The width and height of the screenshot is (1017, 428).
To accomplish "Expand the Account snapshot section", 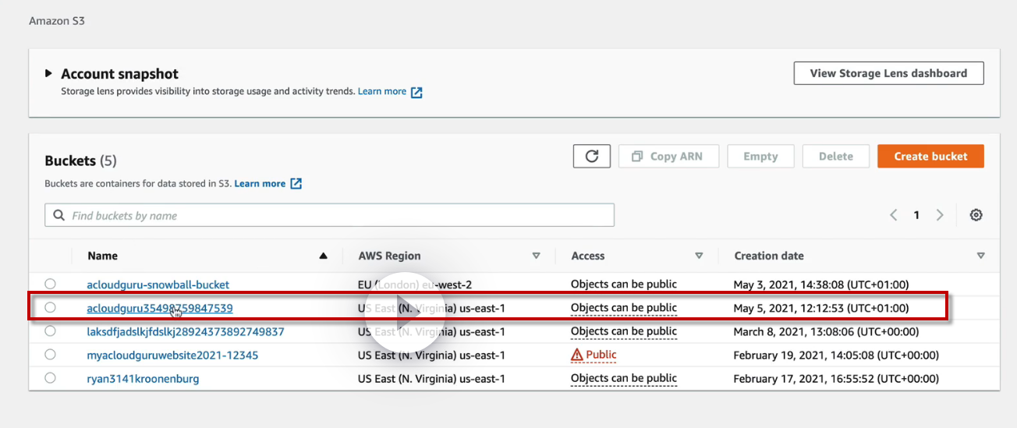I will pyautogui.click(x=49, y=73).
